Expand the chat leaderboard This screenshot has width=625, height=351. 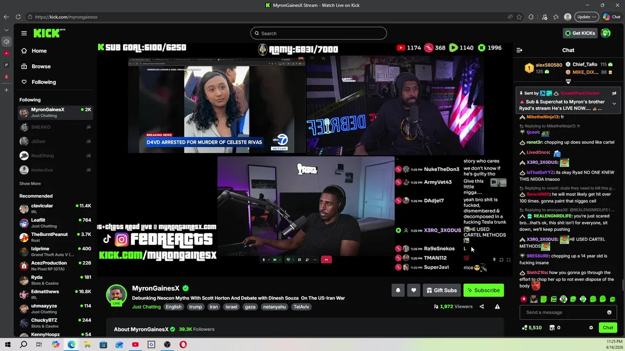point(568,81)
